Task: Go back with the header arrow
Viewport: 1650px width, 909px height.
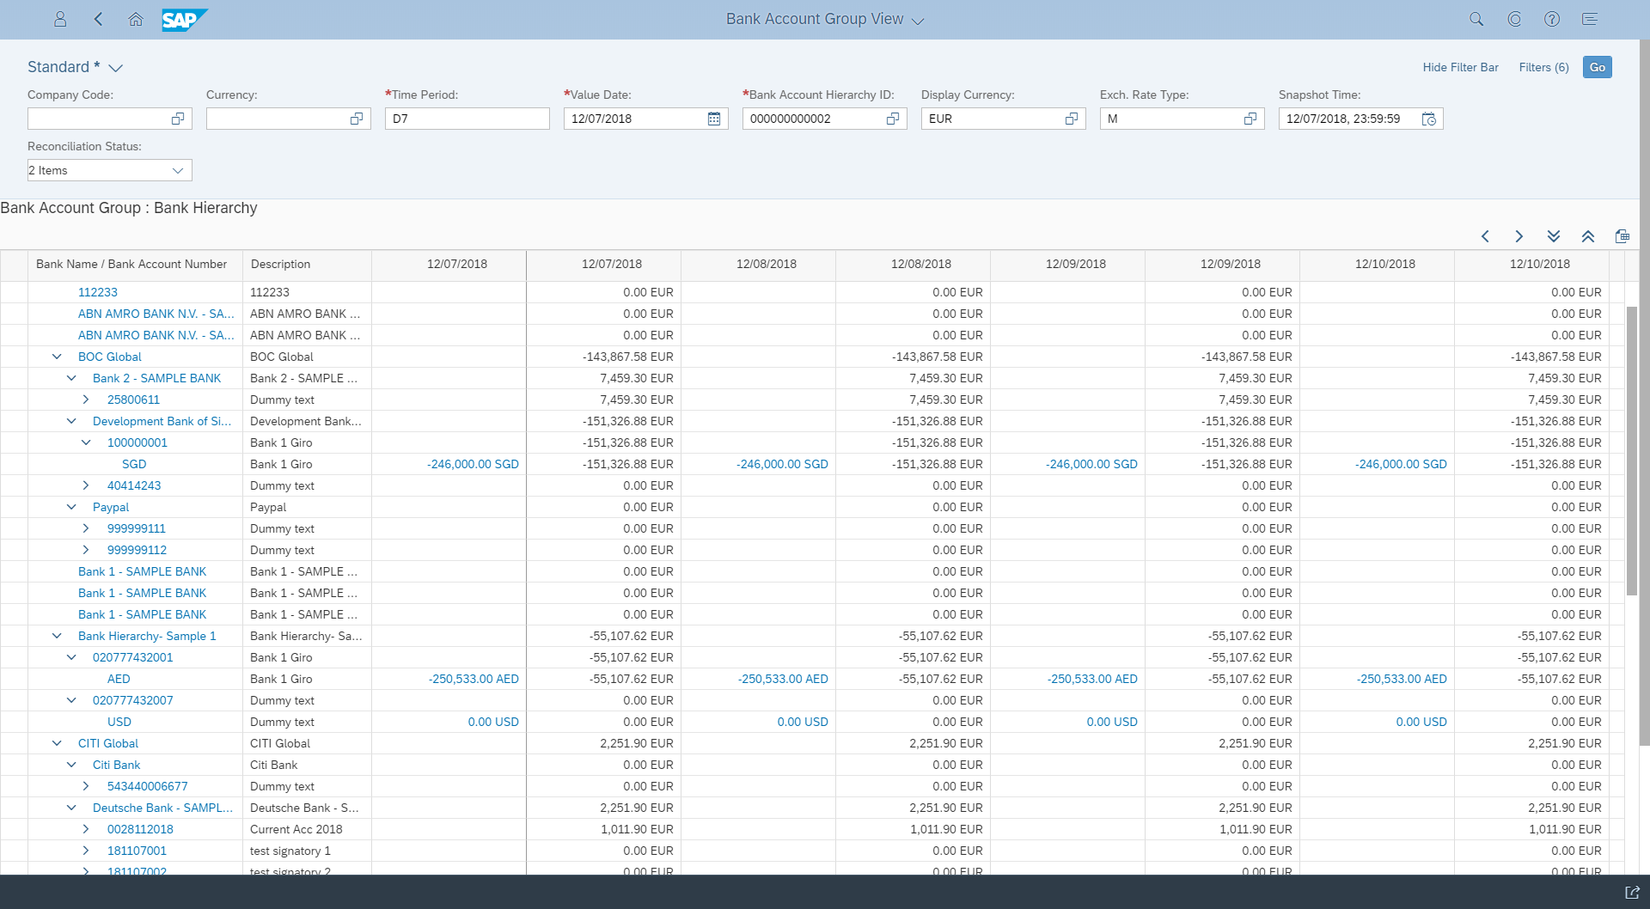Action: tap(98, 19)
